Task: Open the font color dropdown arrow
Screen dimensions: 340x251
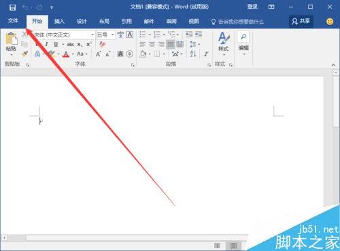Action: click(x=73, y=54)
